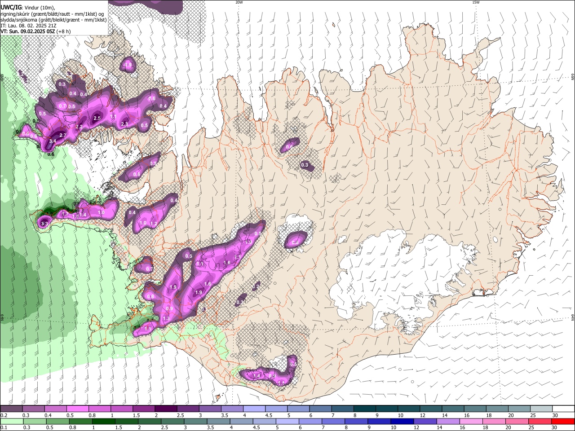The image size is (575, 431).
Task: Select the white 30+ swatch ending the upper legend
Action: click(563, 409)
